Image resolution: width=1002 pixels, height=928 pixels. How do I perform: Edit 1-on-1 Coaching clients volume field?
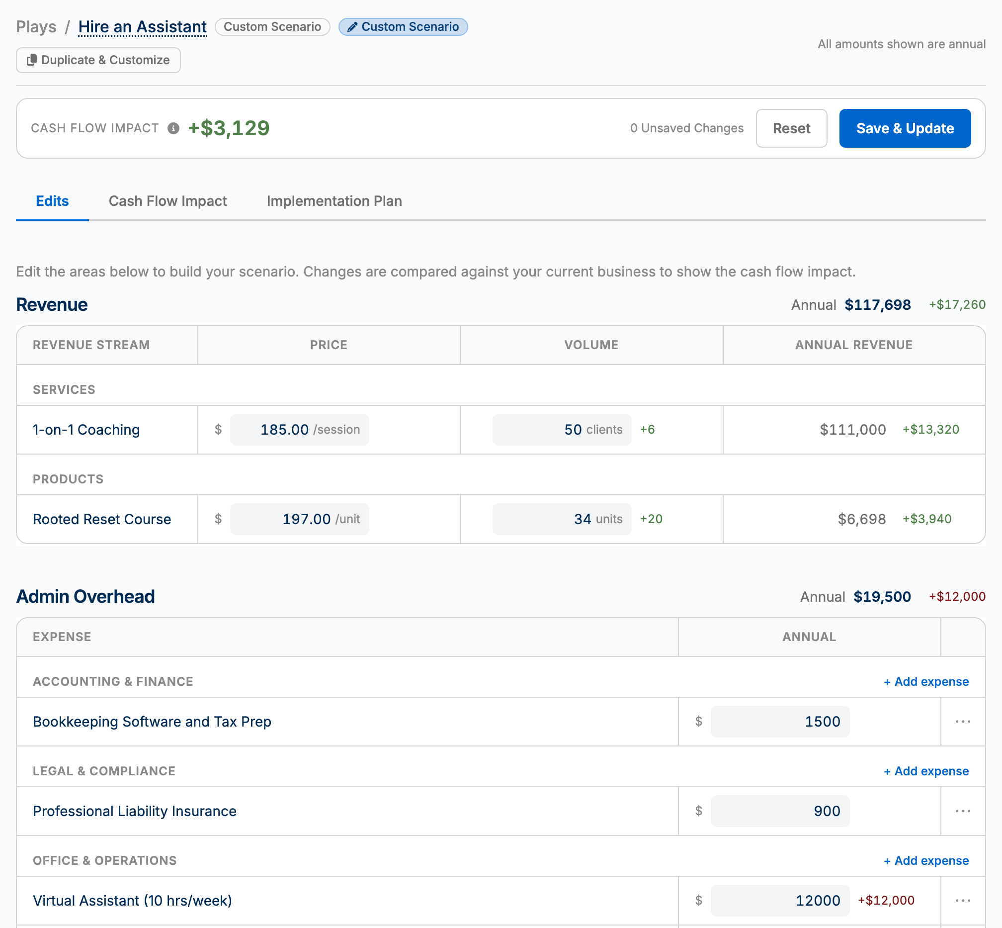[562, 429]
